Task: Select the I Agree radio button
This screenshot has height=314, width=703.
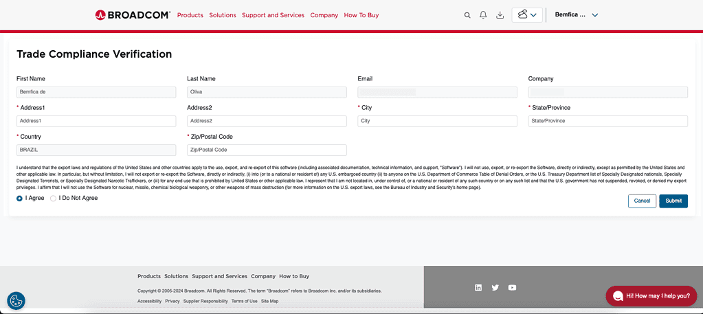Action: (x=20, y=199)
